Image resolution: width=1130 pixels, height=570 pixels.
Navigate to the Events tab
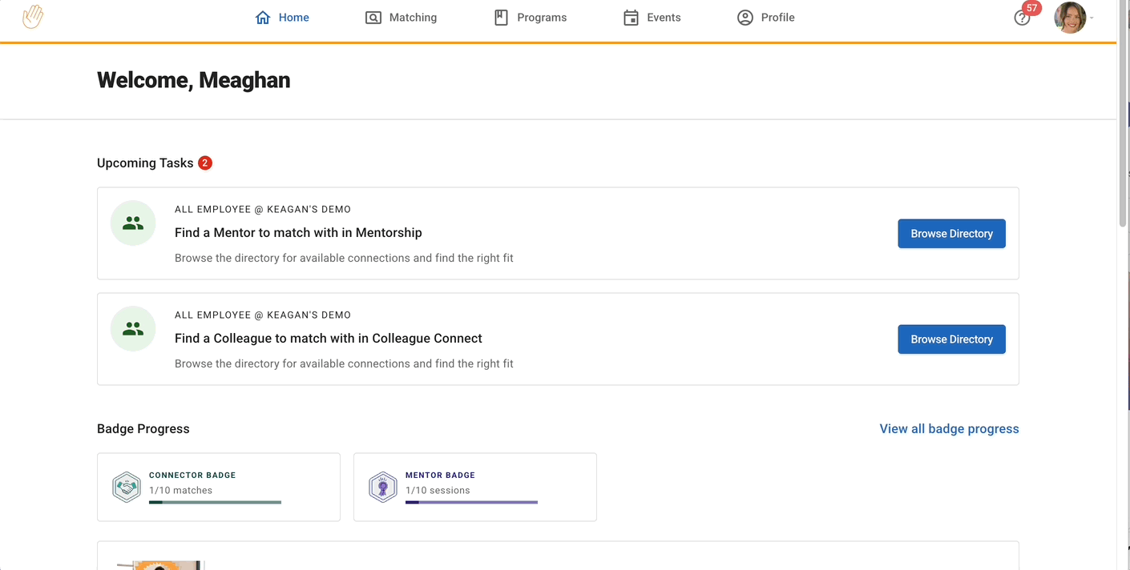(652, 18)
